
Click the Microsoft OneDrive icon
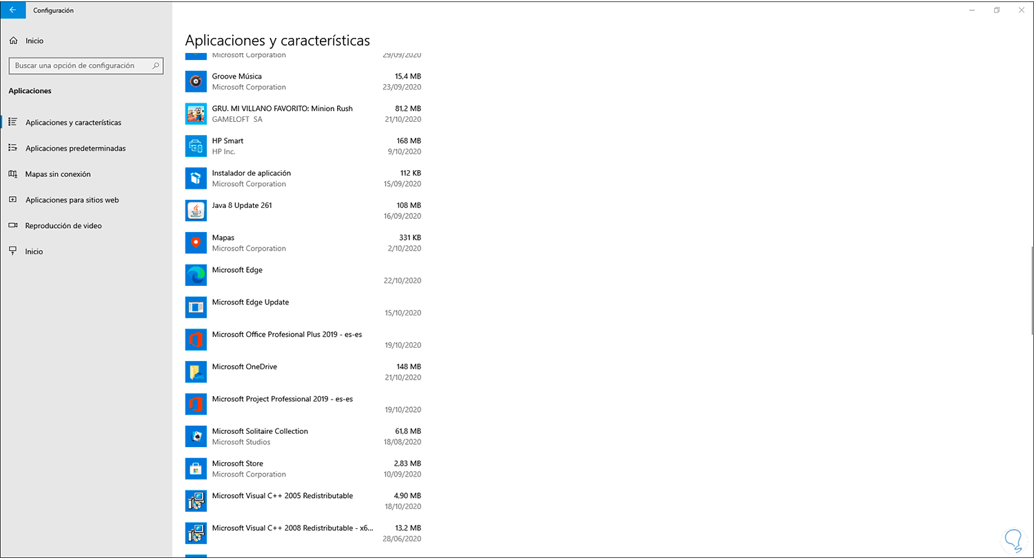pos(196,372)
